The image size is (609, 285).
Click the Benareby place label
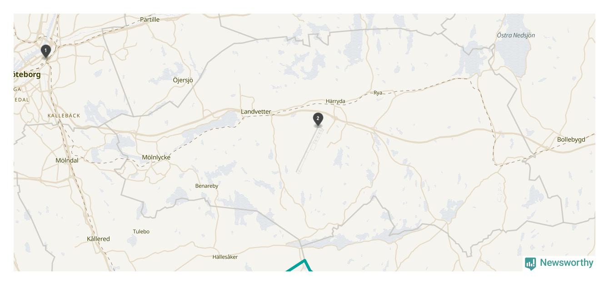(x=207, y=186)
